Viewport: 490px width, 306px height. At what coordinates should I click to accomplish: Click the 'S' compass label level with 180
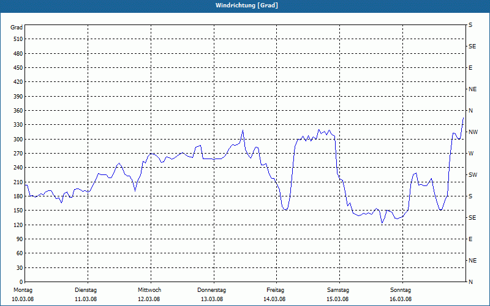click(x=470, y=196)
